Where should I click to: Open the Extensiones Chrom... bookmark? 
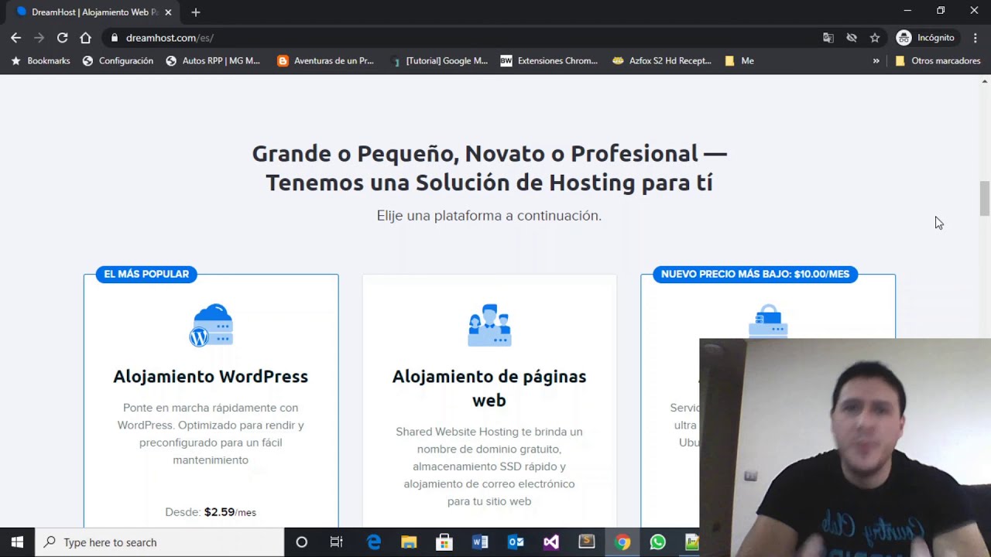[549, 60]
